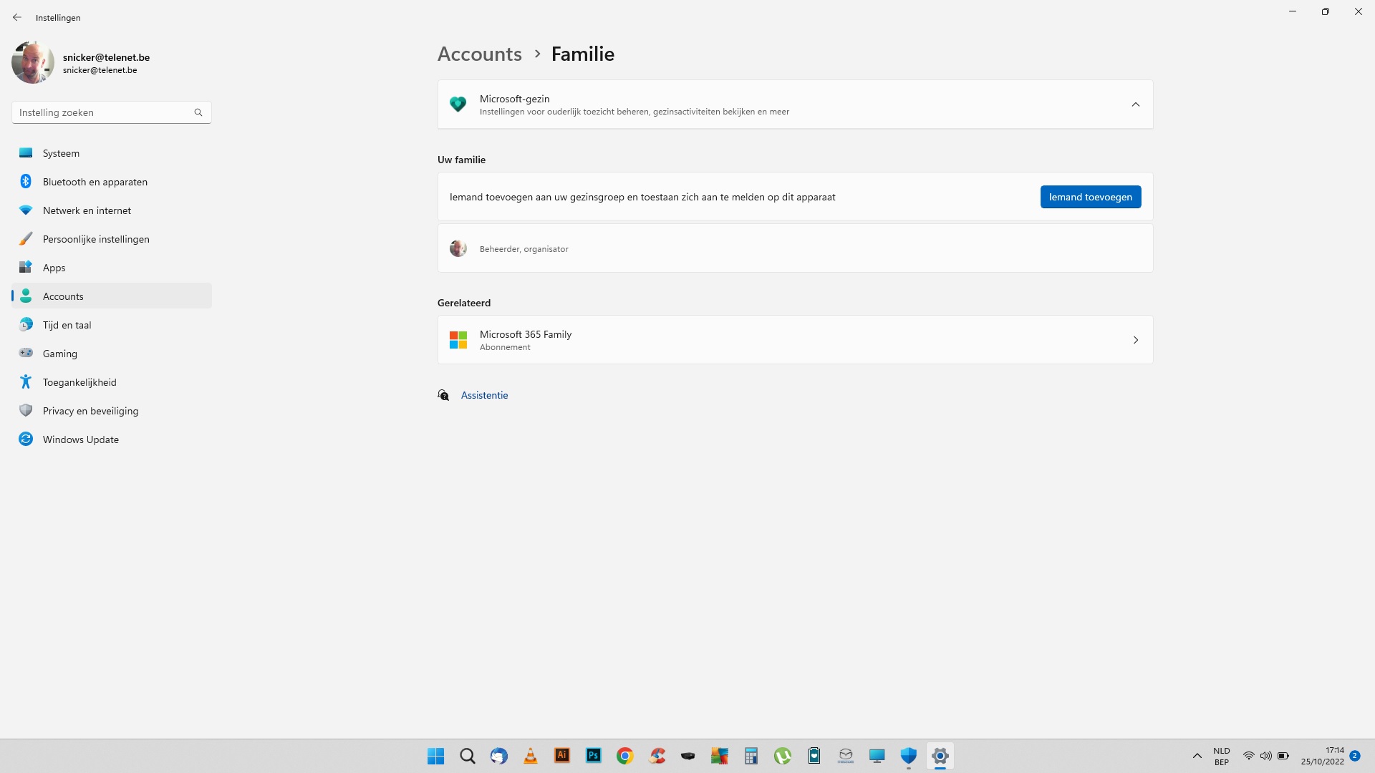Focus the Instelling zoeken search field

(x=112, y=112)
